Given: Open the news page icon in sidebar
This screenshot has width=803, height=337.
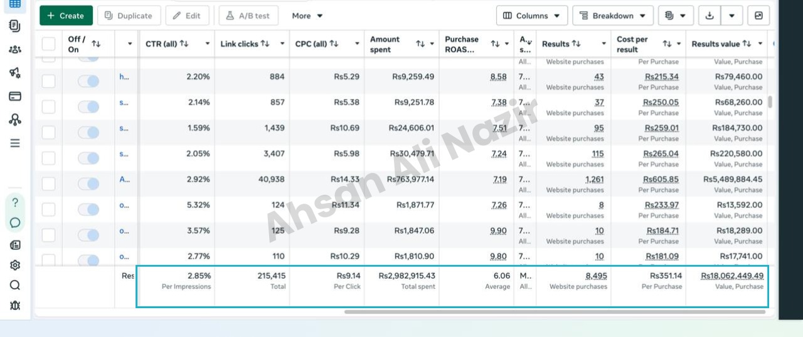Looking at the screenshot, I should pyautogui.click(x=15, y=245).
